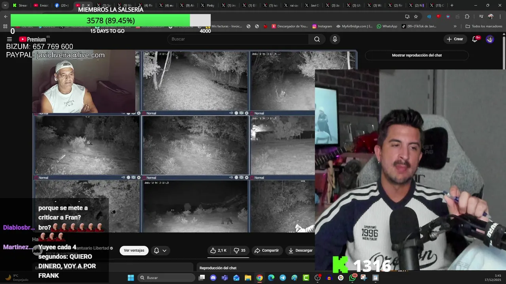Open the Chrome media control icon

[481, 17]
